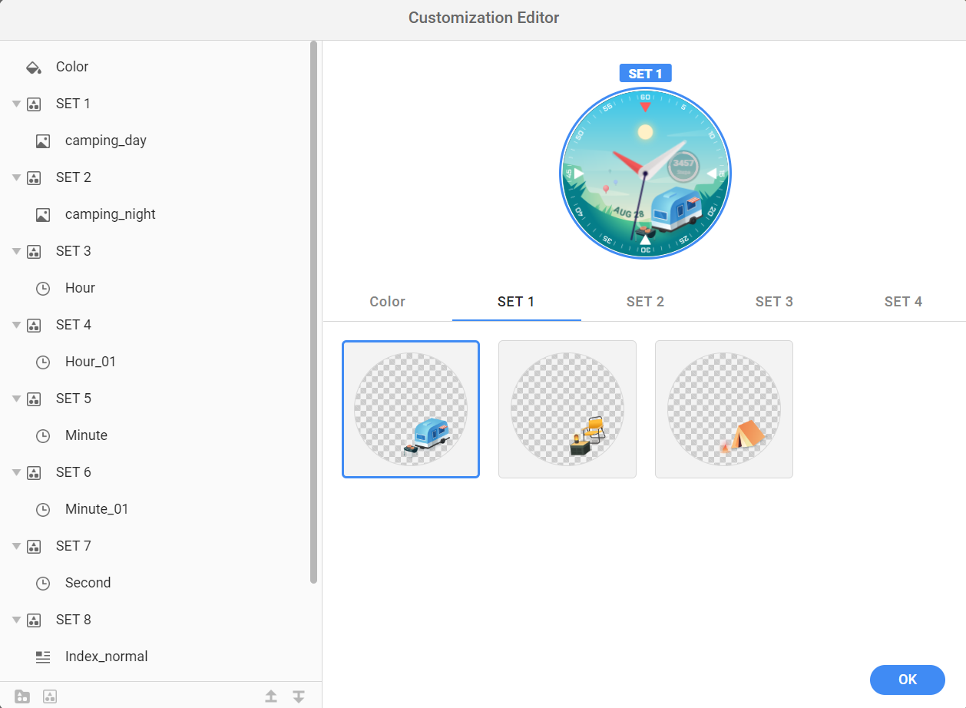
Task: Select the Minute tree entry
Action: (86, 435)
